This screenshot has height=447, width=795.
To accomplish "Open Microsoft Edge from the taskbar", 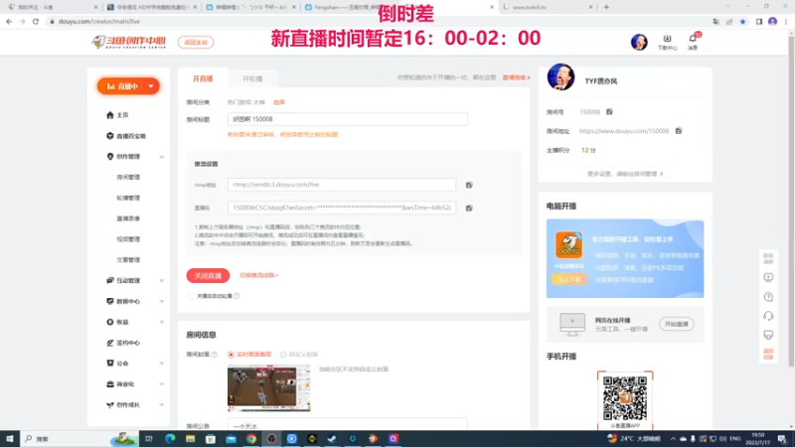I will coord(170,439).
